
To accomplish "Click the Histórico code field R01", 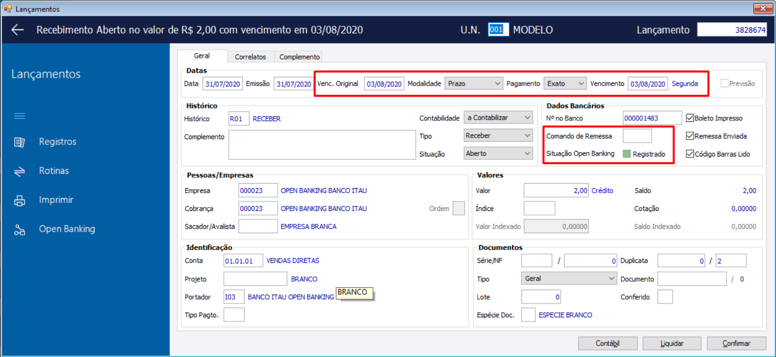I will 239,119.
